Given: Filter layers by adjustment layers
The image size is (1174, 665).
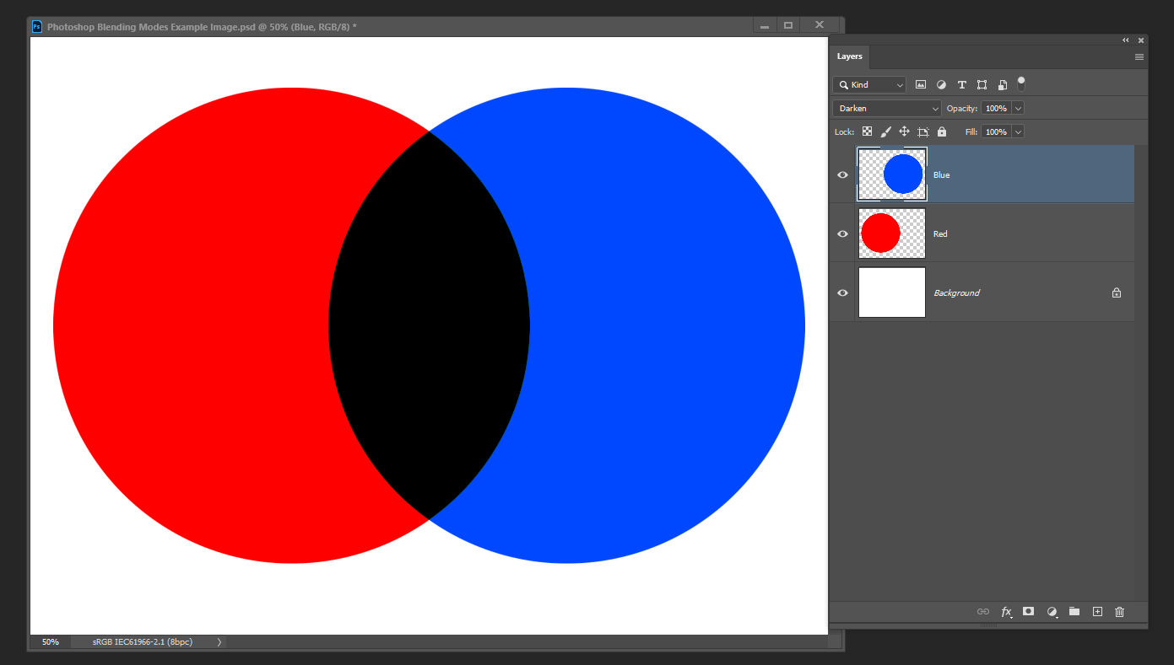Looking at the screenshot, I should point(941,84).
